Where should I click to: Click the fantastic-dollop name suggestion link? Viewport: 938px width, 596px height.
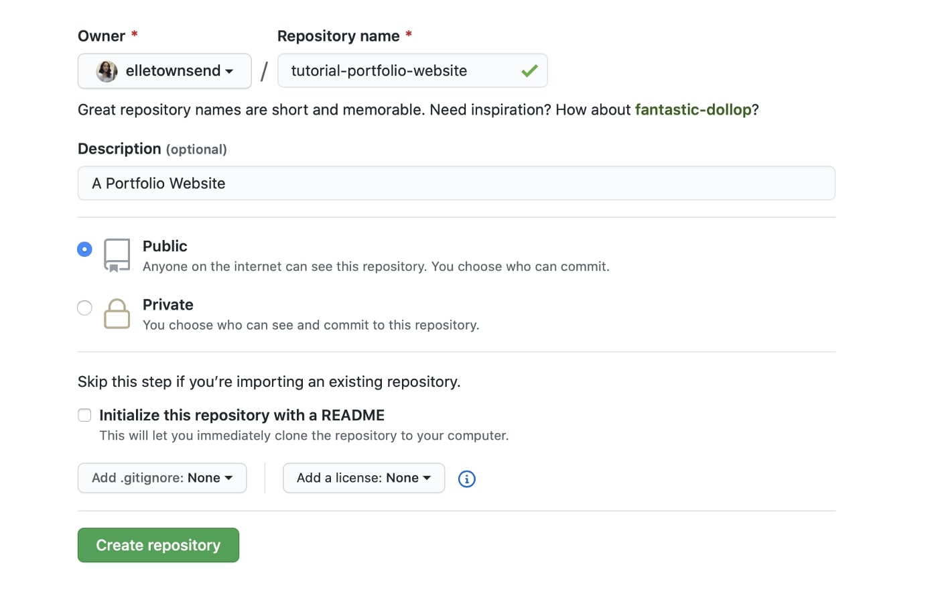click(693, 109)
